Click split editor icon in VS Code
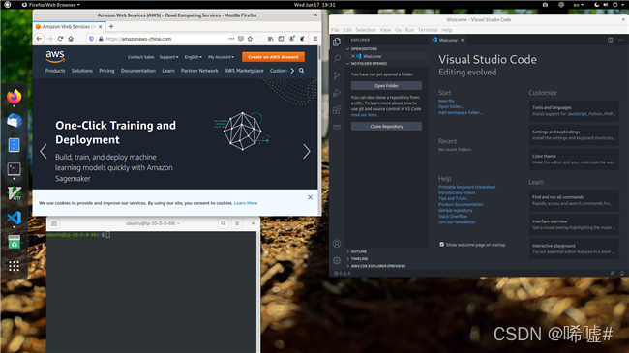 click(611, 40)
